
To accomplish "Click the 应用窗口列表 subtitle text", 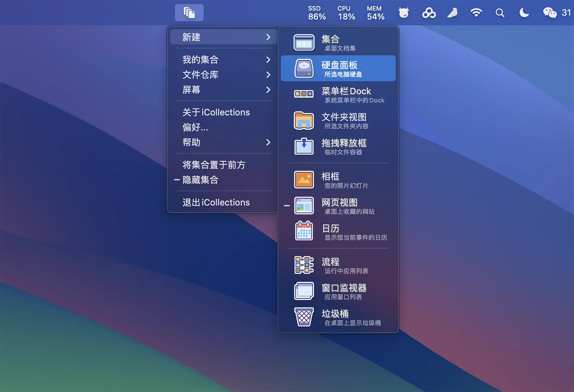I will point(343,297).
